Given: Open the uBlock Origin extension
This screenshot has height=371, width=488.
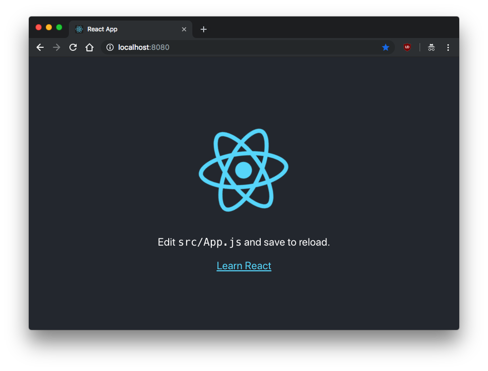Looking at the screenshot, I should 407,47.
